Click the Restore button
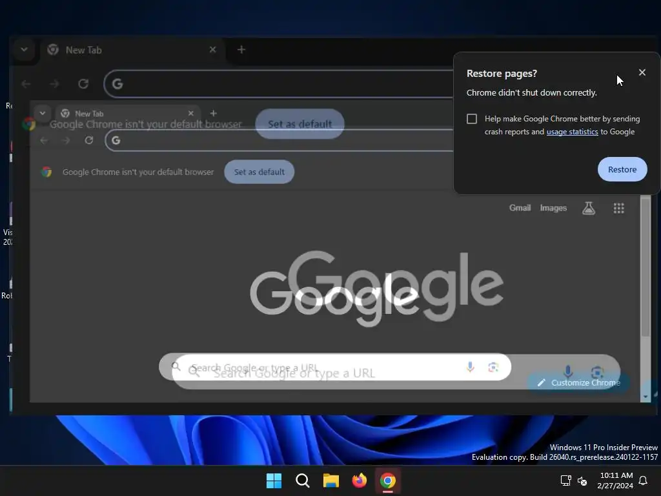This screenshot has height=496, width=661. tap(622, 169)
